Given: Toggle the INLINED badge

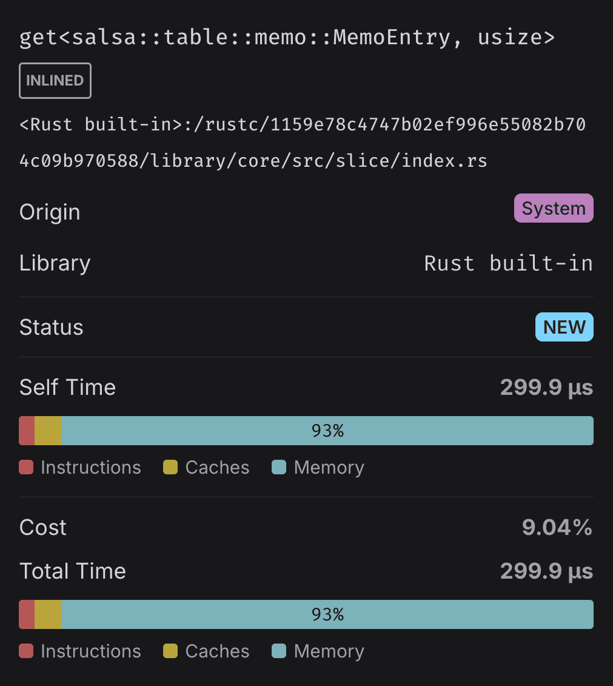Looking at the screenshot, I should (x=55, y=80).
